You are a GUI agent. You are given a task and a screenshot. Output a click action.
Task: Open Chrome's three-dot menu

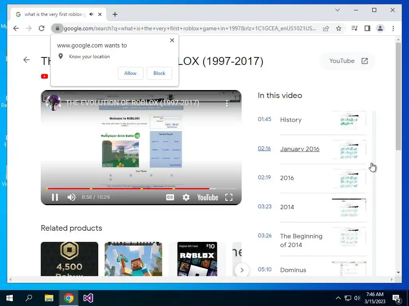click(x=393, y=28)
